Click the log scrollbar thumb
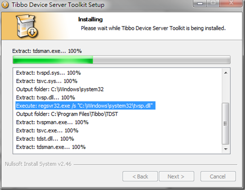This screenshot has width=245, height=190. [x=226, y=124]
